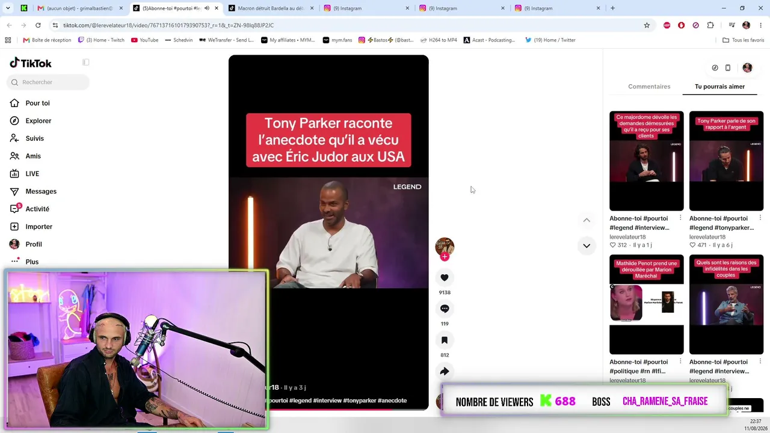Open comments bubble showing 119
770x433 pixels.
coord(445,309)
